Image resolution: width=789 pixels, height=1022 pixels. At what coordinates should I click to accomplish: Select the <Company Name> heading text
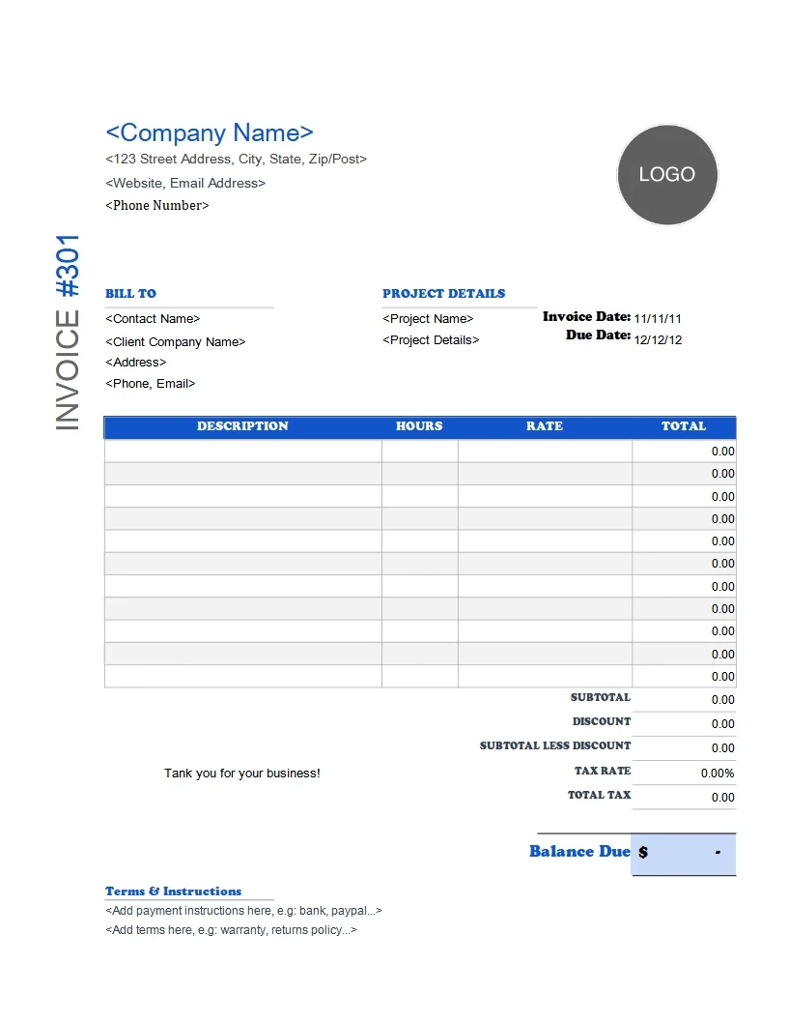click(x=209, y=132)
